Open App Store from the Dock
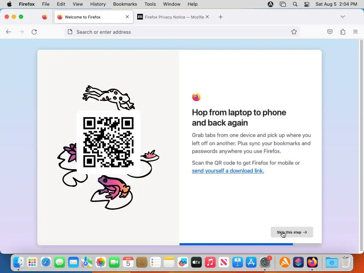The width and height of the screenshot is (364, 273). click(251, 262)
